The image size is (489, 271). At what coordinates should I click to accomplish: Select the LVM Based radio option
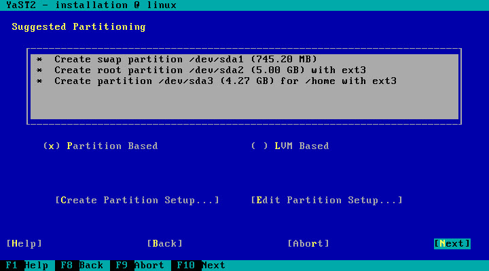point(290,146)
